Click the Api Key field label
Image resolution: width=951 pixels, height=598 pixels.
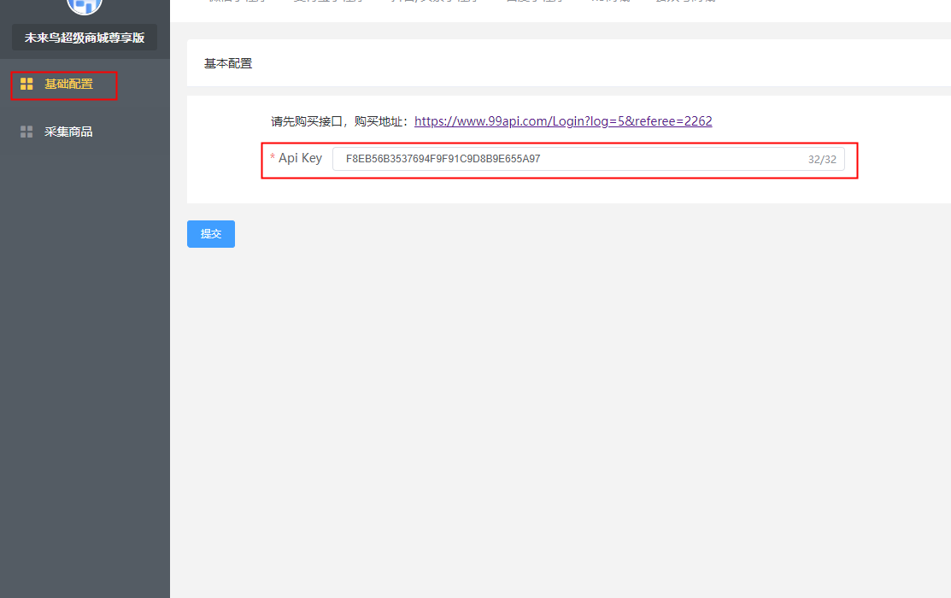tap(300, 158)
